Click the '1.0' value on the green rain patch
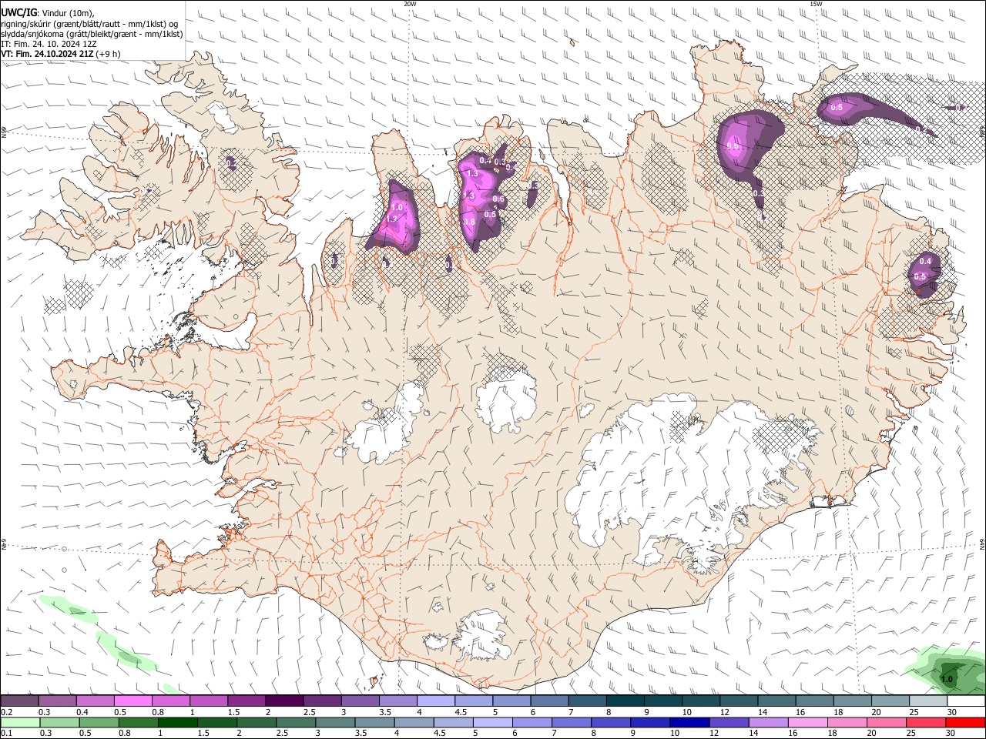Image resolution: width=986 pixels, height=739 pixels. pyautogui.click(x=947, y=679)
